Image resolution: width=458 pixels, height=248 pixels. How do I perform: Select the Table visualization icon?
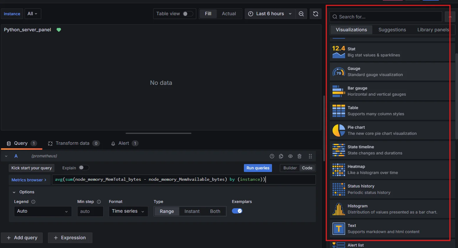point(339,111)
